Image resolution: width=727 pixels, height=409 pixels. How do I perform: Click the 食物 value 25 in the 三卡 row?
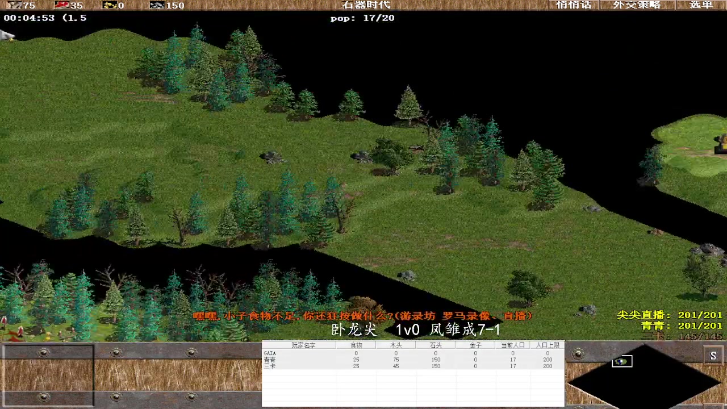tap(356, 366)
